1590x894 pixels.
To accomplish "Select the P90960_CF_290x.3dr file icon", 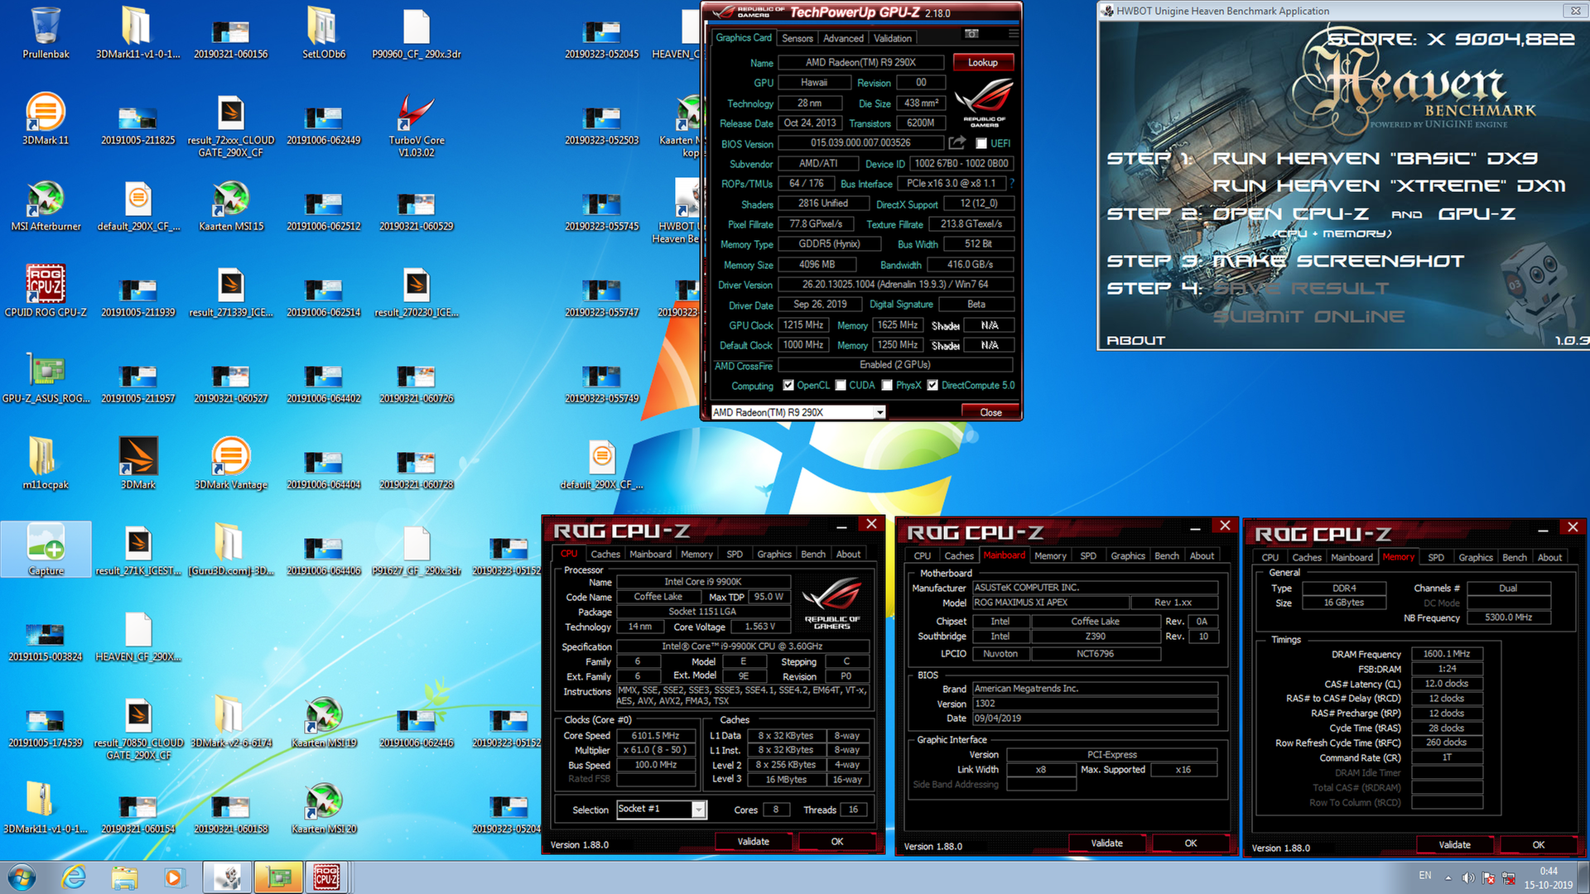I will coord(417,33).
